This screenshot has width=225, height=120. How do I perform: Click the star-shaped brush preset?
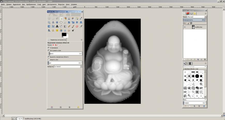point(201,76)
